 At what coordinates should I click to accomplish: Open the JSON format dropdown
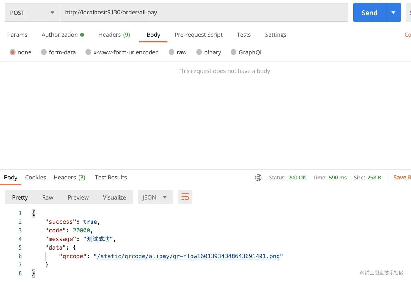(155, 197)
